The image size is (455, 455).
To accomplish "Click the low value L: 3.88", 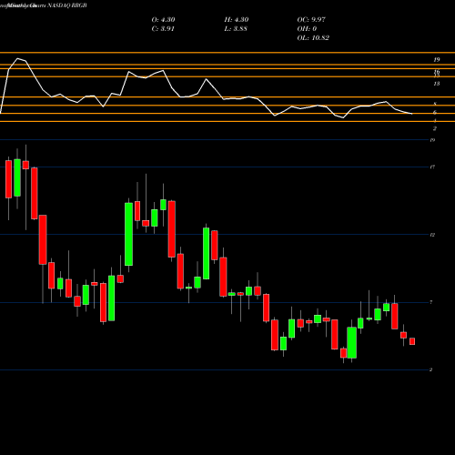I will tap(236, 29).
